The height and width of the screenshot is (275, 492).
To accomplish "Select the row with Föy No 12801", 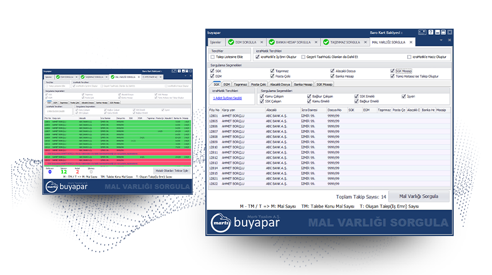I will pyautogui.click(x=330, y=116).
